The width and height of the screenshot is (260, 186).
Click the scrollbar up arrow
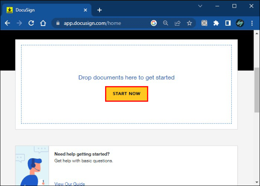(x=257, y=34)
